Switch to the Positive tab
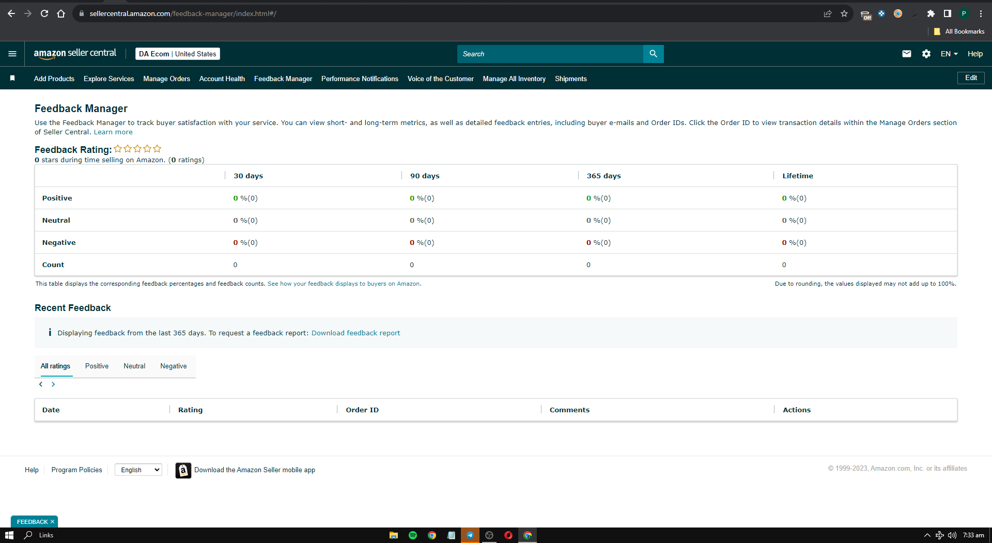This screenshot has height=543, width=992. coord(97,366)
